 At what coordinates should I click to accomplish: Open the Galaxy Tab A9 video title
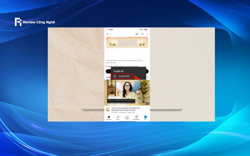[126, 109]
